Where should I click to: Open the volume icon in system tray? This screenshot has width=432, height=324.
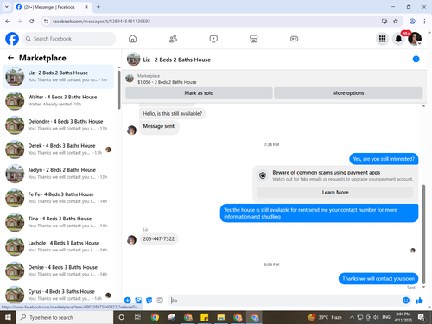(376, 317)
